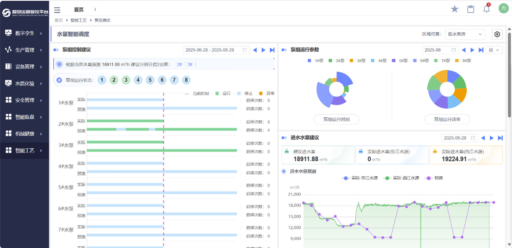Toggle 5#泵 legend in pump parameters
This screenshot has height=248, width=512.
[400, 61]
